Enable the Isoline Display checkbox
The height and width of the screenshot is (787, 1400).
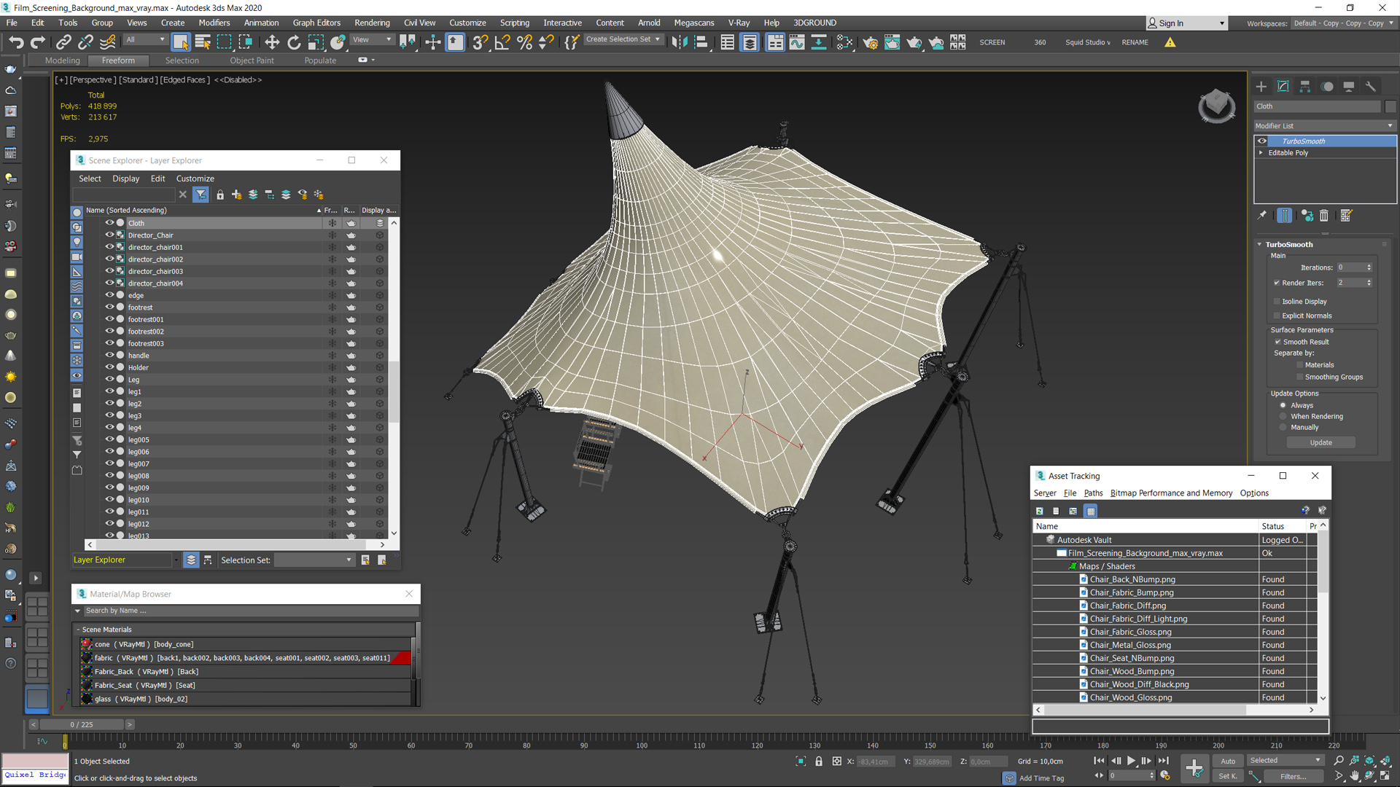(x=1277, y=301)
